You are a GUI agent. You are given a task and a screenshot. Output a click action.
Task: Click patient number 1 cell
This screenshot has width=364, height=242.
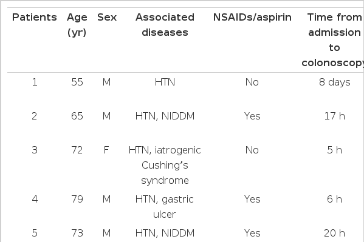pyautogui.click(x=35, y=82)
